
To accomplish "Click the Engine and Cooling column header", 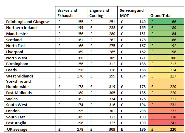I will [102, 13].
